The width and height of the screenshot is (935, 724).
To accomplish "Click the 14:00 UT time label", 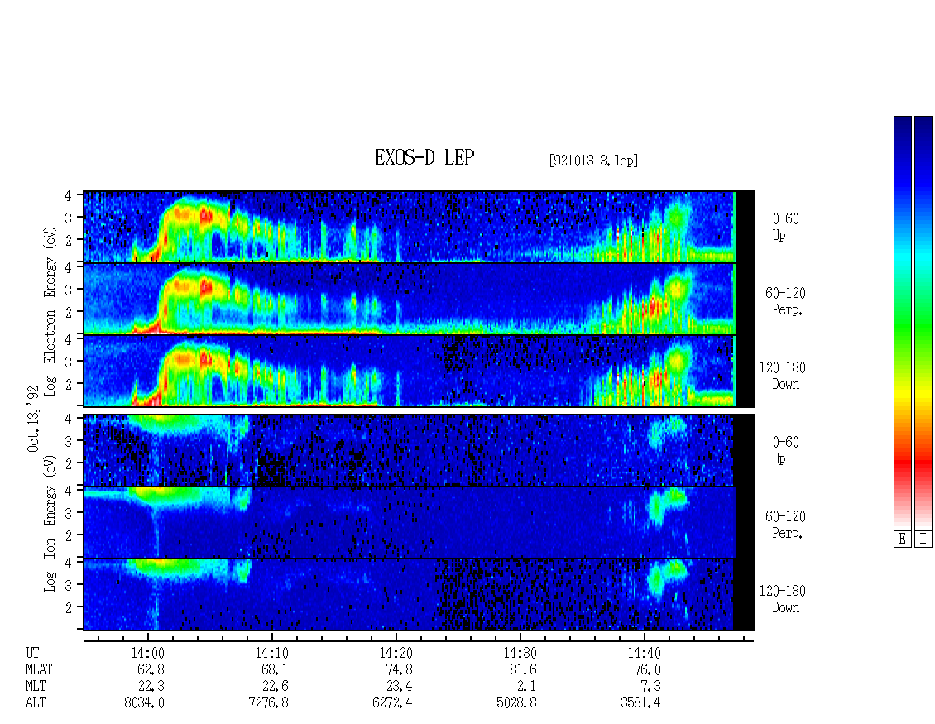I will coord(148,653).
